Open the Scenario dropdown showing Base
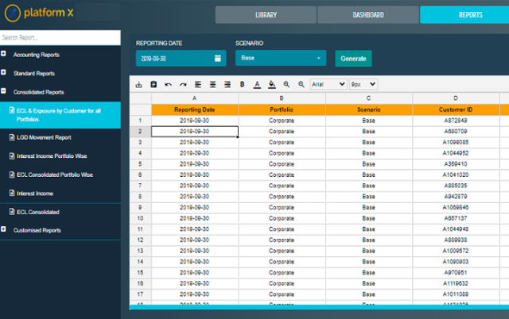509x319 pixels. (x=281, y=59)
